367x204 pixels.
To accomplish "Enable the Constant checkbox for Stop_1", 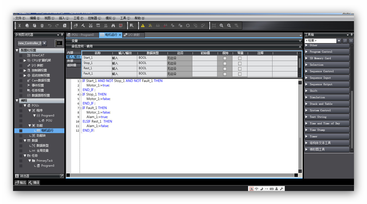I will [x=240, y=63].
